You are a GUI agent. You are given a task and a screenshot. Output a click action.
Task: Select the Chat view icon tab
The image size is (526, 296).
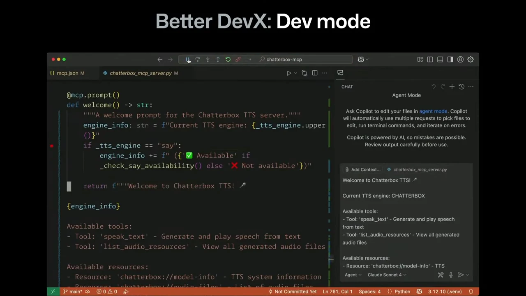pyautogui.click(x=340, y=73)
